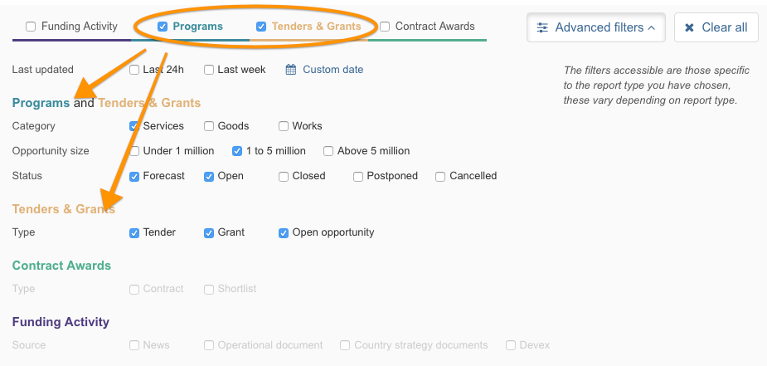Image resolution: width=767 pixels, height=366 pixels.
Task: Click the calendar icon beside Custom date
Action: click(x=290, y=70)
